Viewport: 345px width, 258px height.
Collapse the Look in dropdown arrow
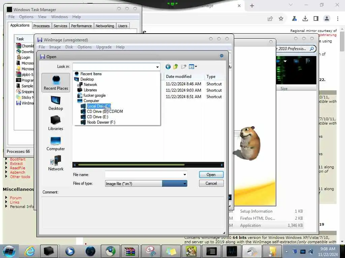point(157,67)
